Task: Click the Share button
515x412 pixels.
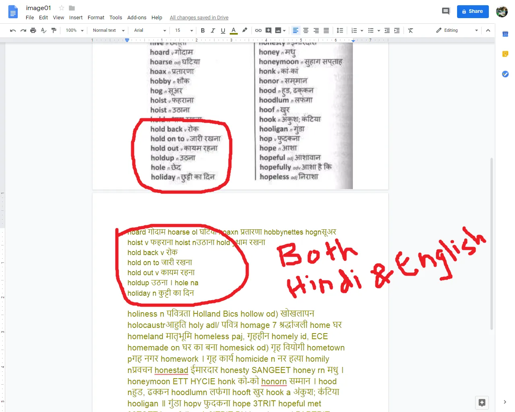Action: [473, 11]
